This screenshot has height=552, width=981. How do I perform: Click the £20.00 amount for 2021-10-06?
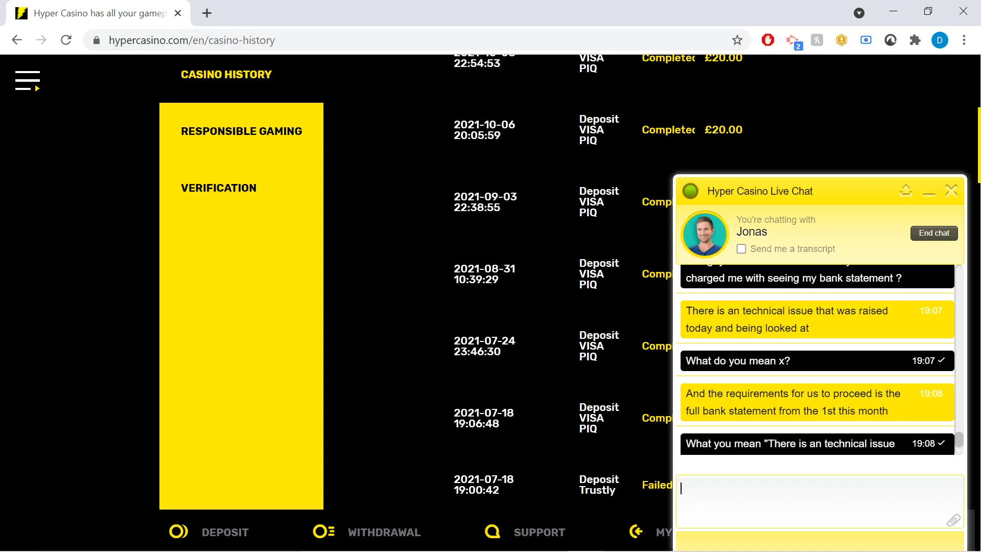click(723, 130)
